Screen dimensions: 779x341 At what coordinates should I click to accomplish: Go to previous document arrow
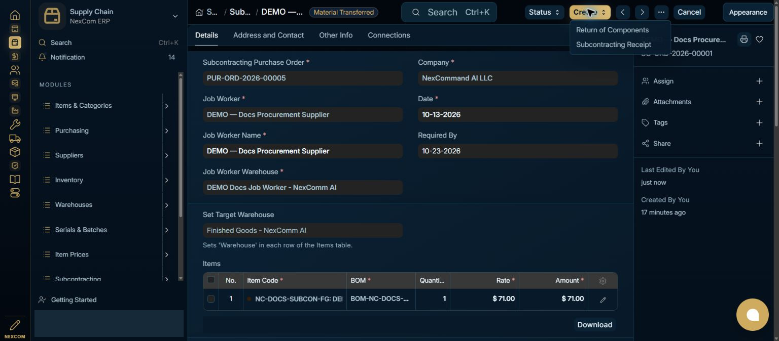pos(623,12)
